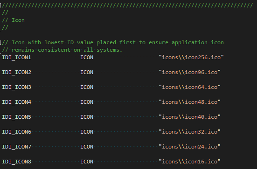The height and width of the screenshot is (169, 257).
Task: Click the ICON keyword on the IDI_ICON7 line
Action: 87,147
